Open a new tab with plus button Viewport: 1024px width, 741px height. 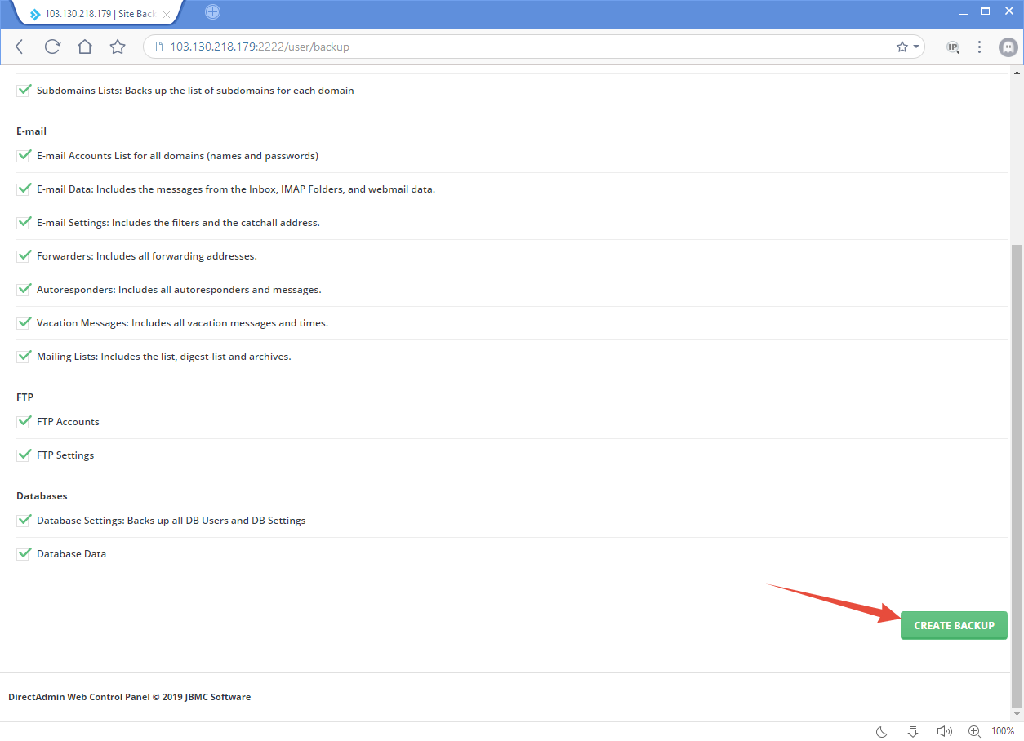[x=212, y=12]
